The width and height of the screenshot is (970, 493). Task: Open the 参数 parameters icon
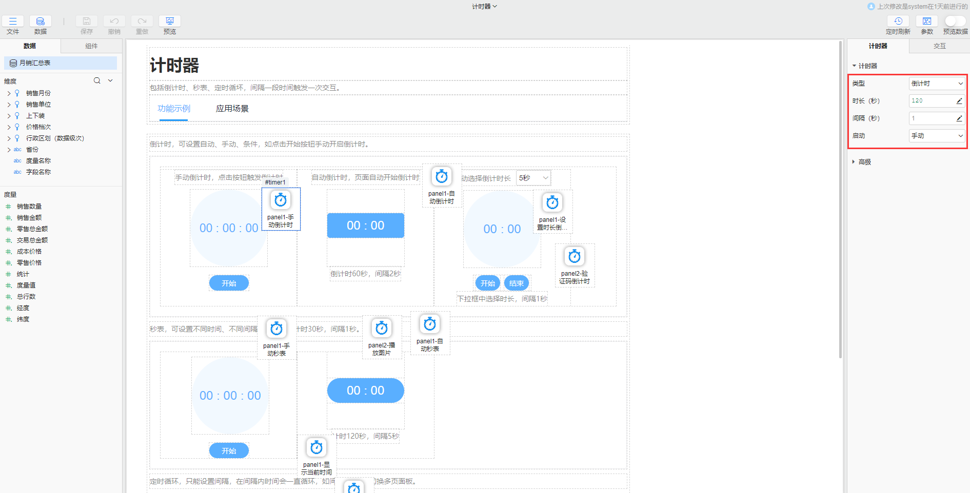pos(927,22)
